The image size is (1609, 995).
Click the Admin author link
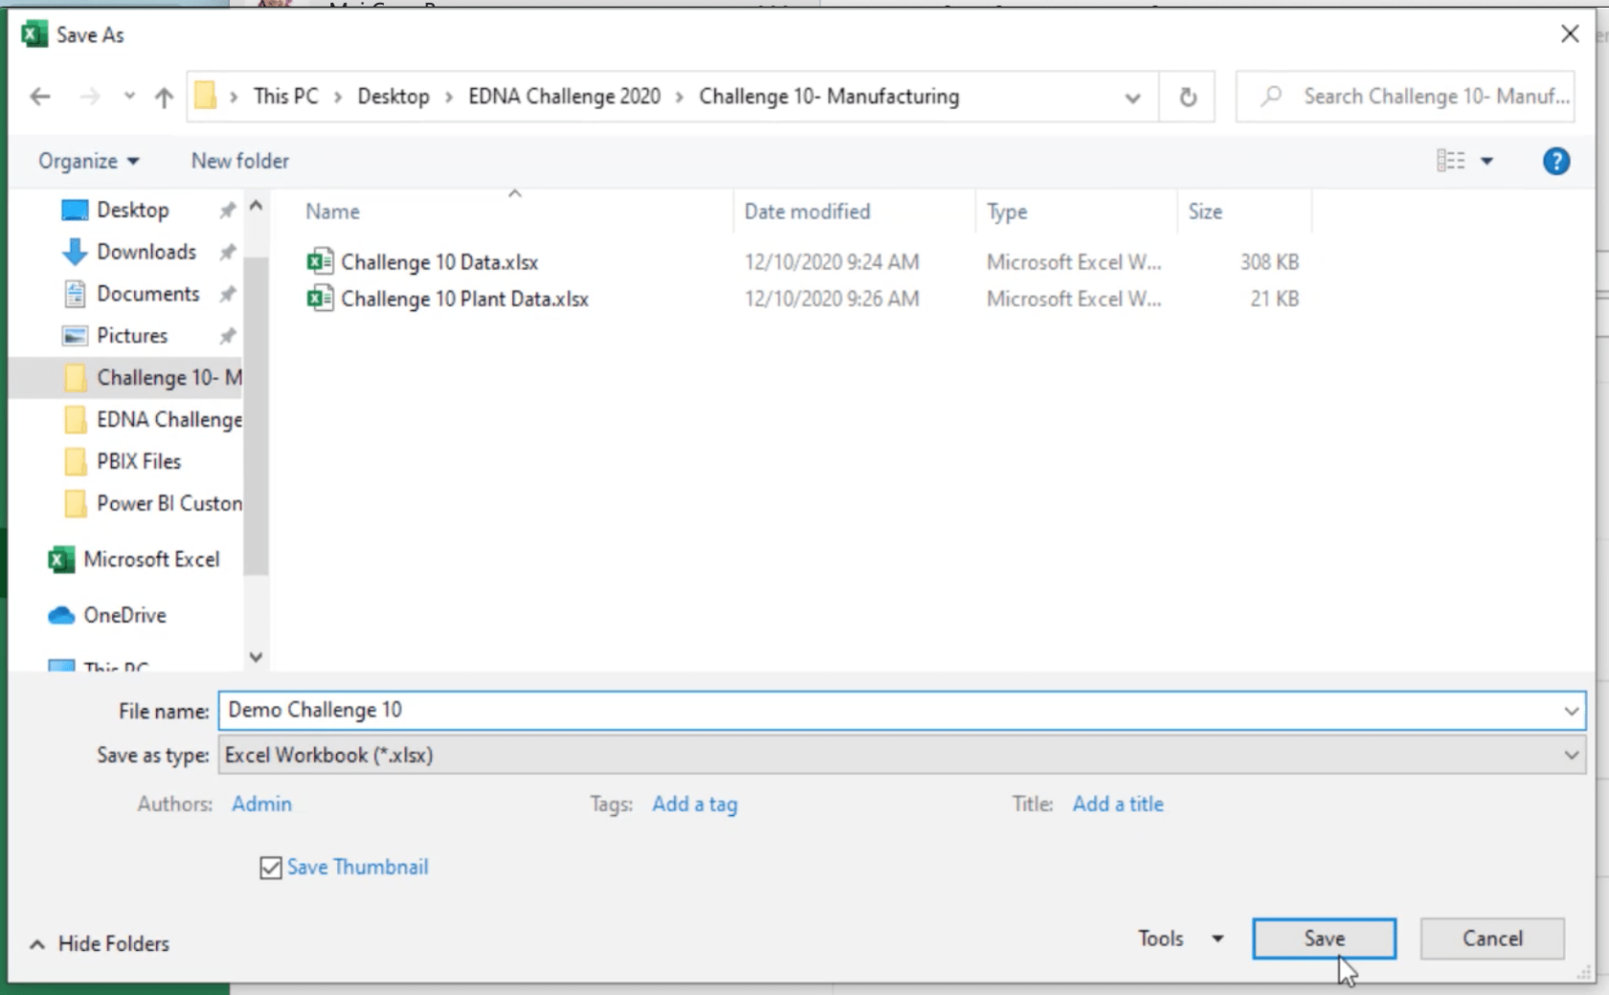[261, 804]
